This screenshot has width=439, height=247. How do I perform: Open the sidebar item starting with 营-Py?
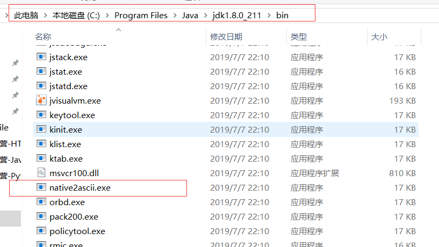point(10,176)
